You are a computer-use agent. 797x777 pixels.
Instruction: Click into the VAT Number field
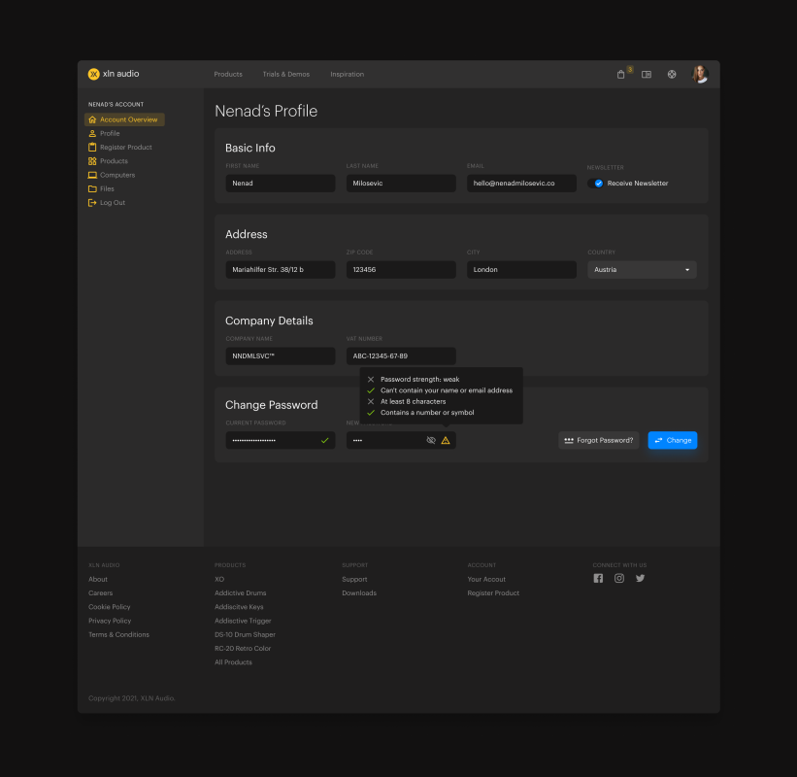(400, 356)
